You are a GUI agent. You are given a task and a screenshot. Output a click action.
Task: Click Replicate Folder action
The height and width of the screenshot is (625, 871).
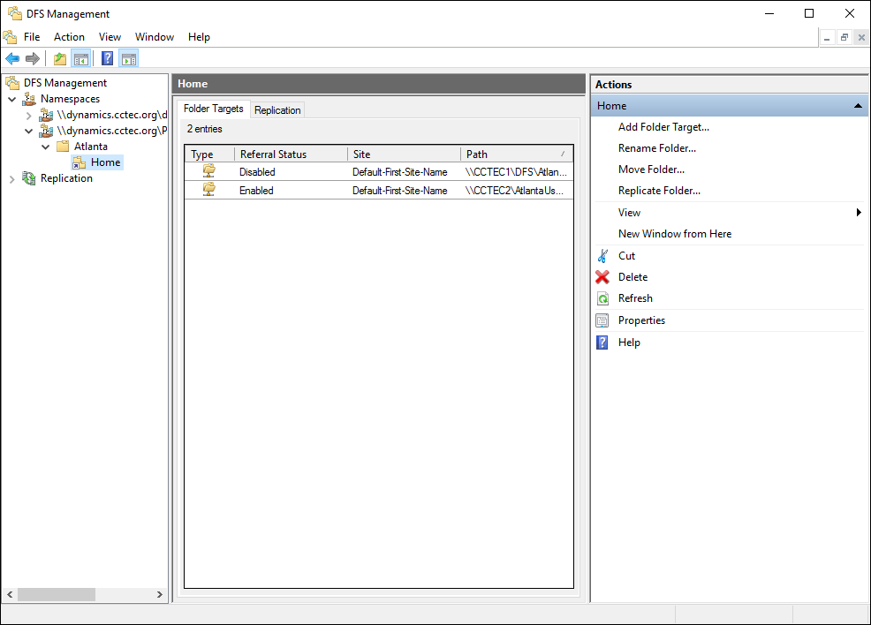[659, 191]
